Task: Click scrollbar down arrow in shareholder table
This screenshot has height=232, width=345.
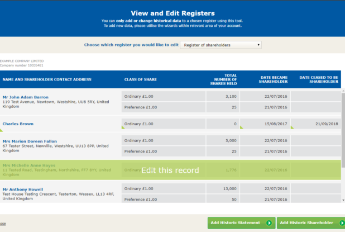Action: coord(342,199)
